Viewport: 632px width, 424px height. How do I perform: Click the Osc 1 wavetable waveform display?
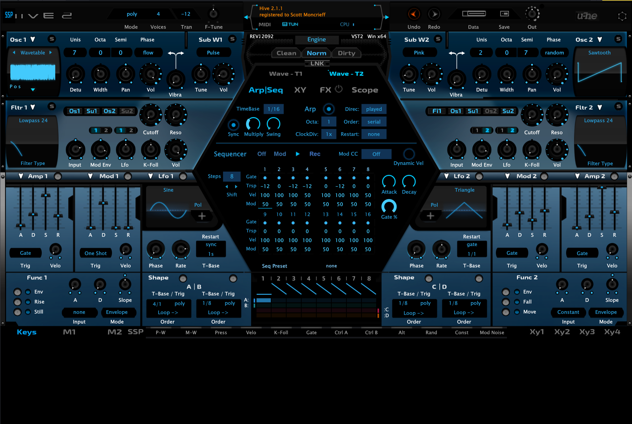(33, 72)
